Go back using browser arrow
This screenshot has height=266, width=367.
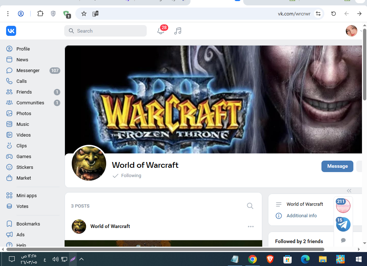pos(347,14)
